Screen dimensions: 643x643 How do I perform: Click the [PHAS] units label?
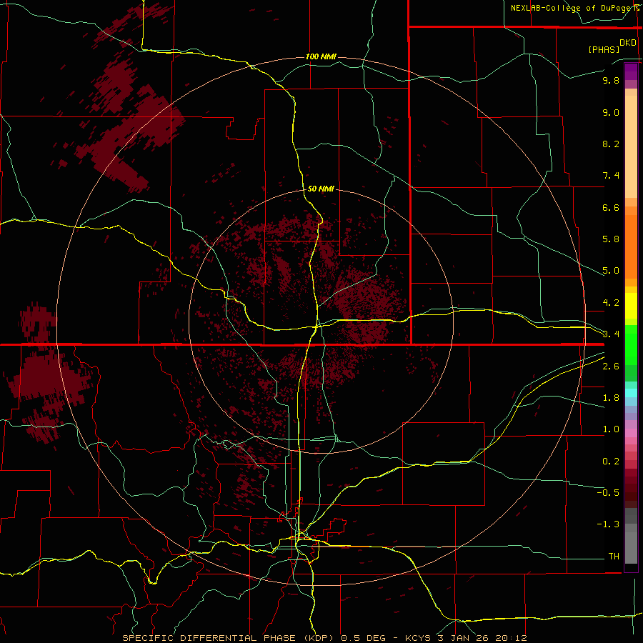tap(604, 49)
